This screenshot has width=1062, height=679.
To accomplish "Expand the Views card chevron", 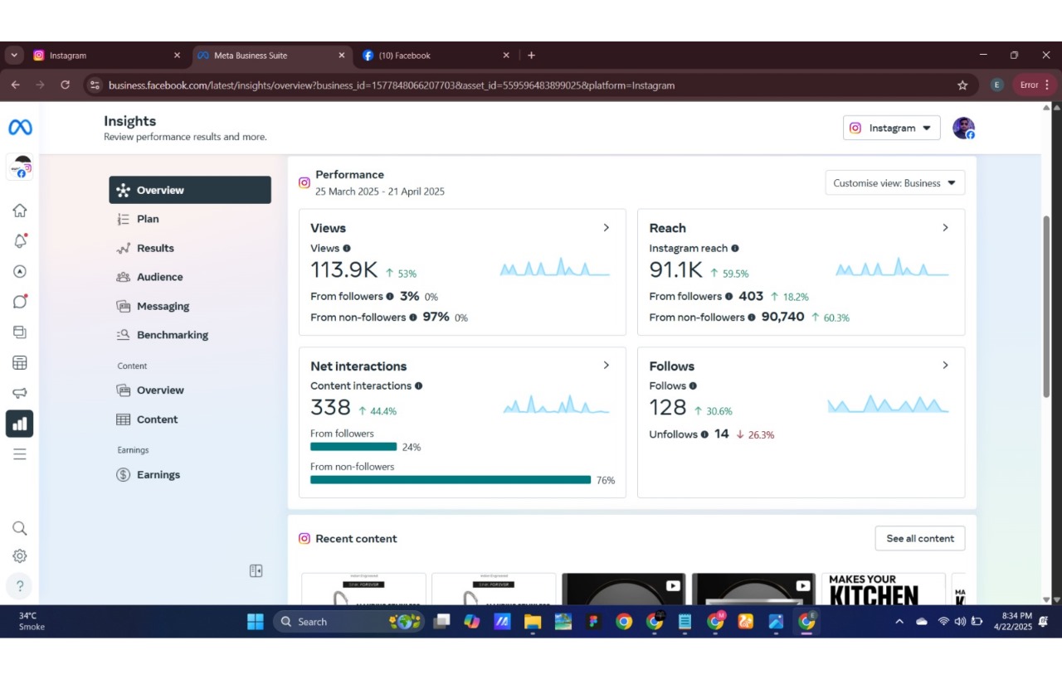I will pos(607,228).
